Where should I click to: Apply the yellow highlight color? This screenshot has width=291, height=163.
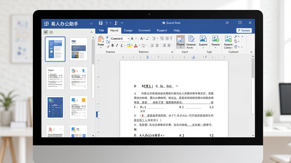[129, 46]
